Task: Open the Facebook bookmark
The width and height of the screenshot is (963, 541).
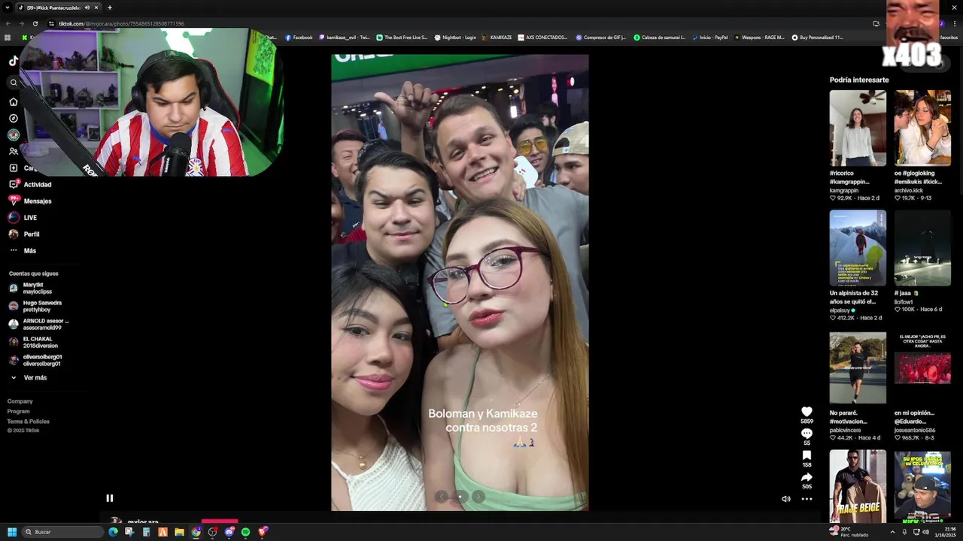Action: click(x=299, y=37)
